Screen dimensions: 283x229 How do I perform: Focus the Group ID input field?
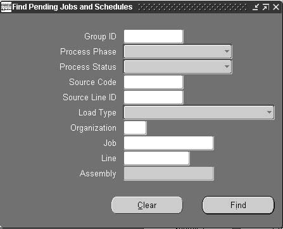pyautogui.click(x=153, y=36)
